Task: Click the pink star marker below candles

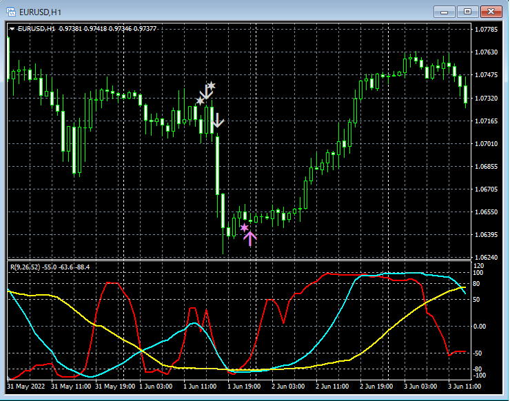Action: tap(244, 227)
